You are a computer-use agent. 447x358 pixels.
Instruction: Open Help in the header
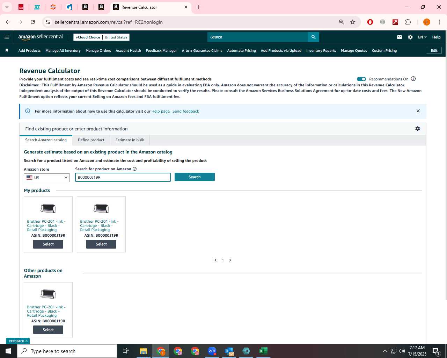coord(436,37)
